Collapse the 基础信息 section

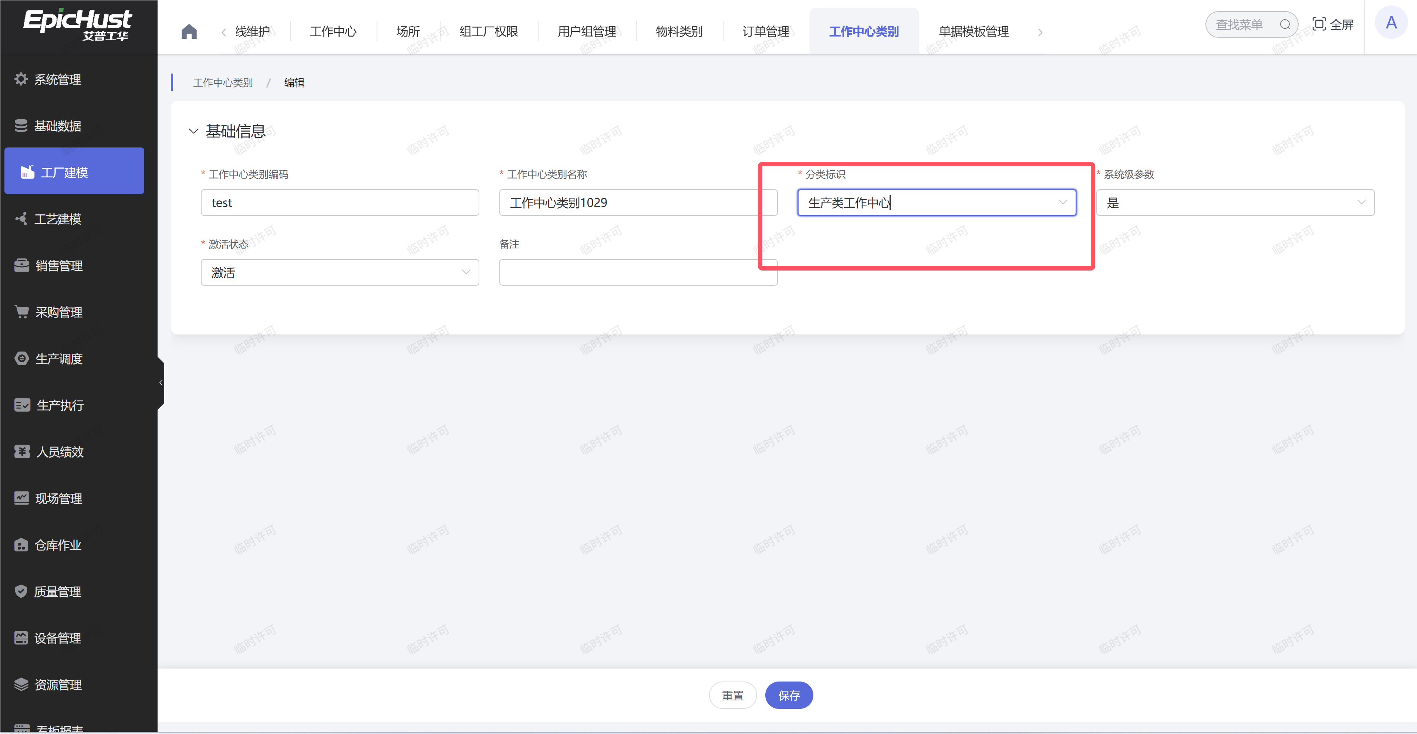click(193, 131)
